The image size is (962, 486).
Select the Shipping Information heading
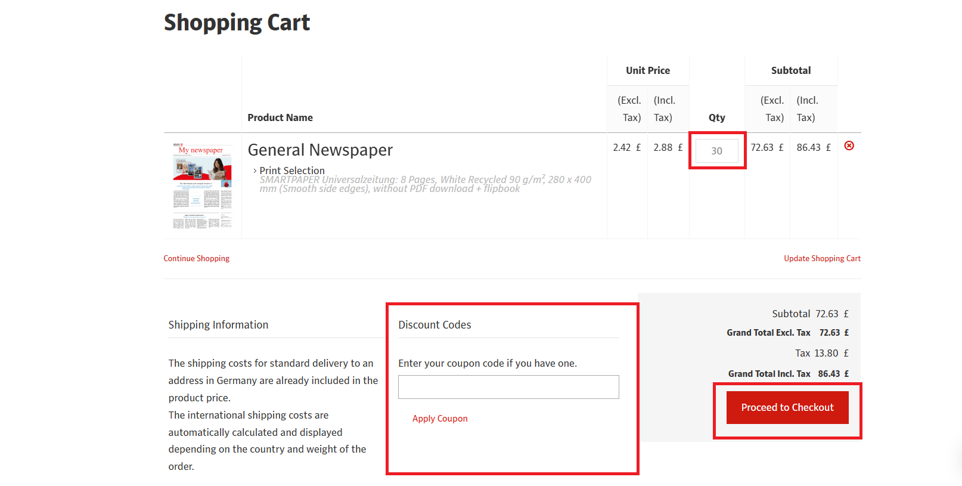218,325
